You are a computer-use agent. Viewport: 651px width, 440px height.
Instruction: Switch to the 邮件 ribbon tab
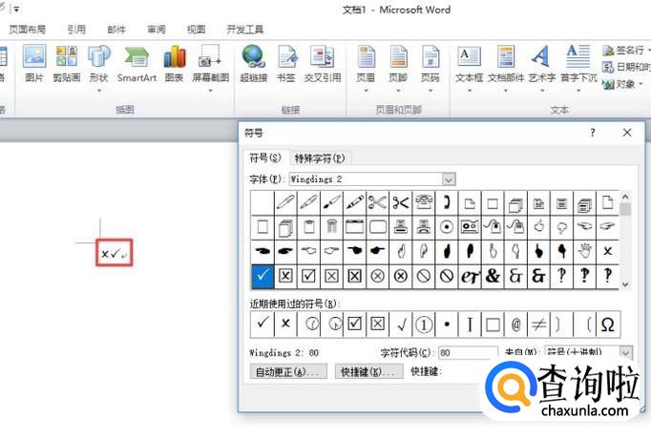point(116,30)
